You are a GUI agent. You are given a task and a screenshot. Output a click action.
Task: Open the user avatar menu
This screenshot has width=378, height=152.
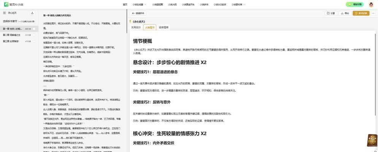tap(371, 5)
